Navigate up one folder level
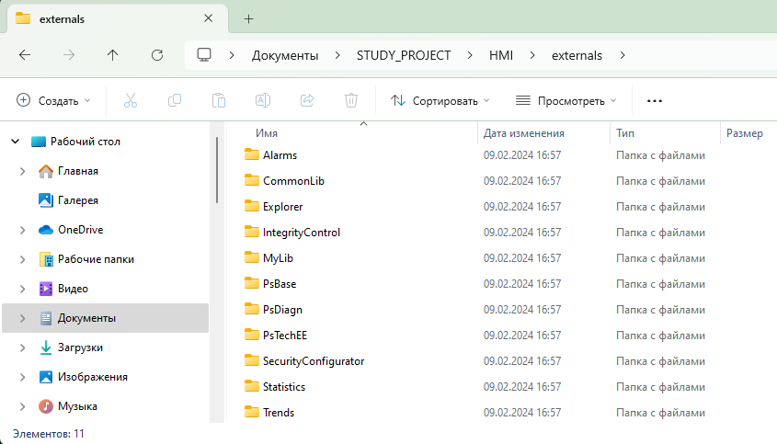777x444 pixels. [x=113, y=55]
